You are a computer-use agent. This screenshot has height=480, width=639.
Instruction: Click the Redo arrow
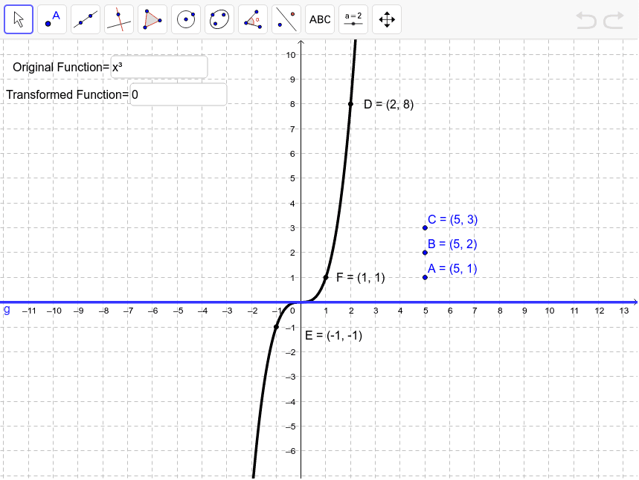tap(614, 20)
